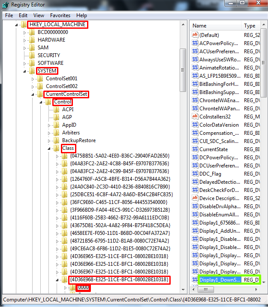This screenshot has height=307, width=268.
Task: Click the Control folder icon
Action: coord(48,102)
